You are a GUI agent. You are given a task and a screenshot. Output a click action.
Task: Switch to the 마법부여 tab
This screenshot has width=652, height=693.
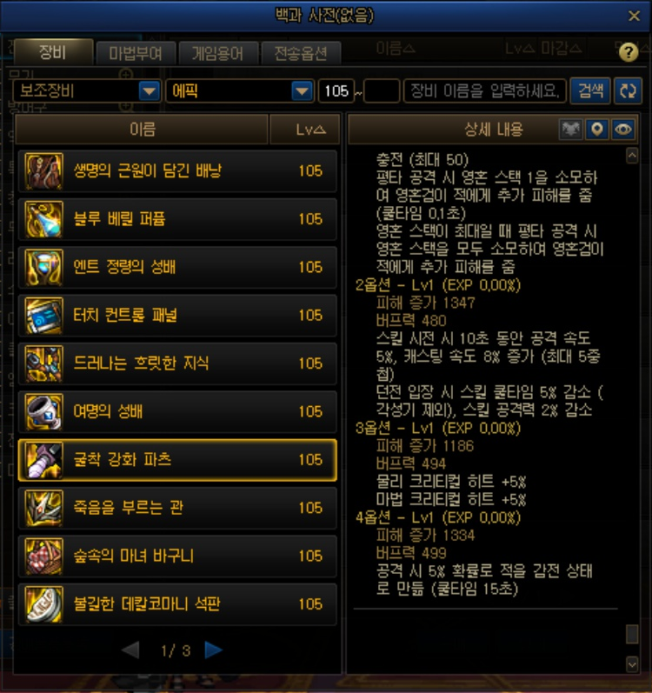136,54
